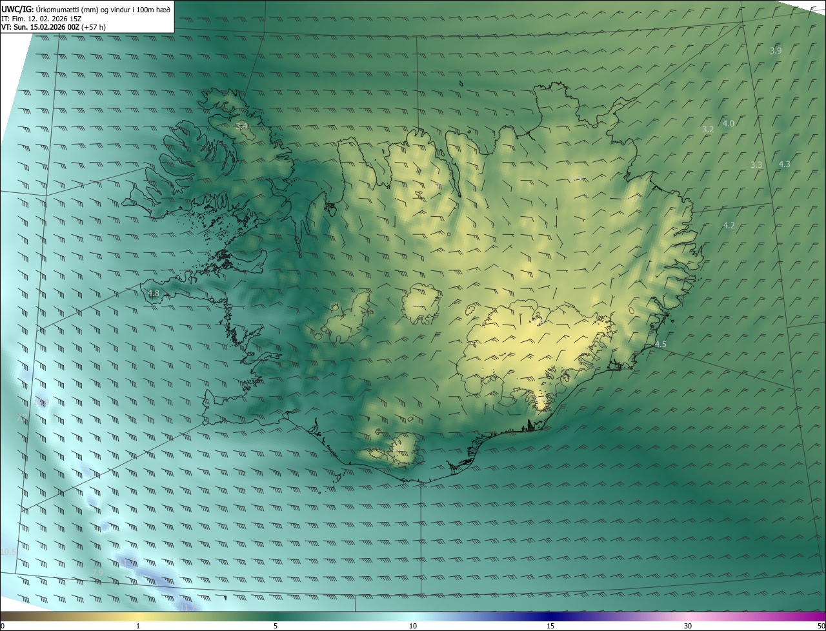The width and height of the screenshot is (826, 631).
Task: Click the yellow color bar segment above 1
Action: point(138,617)
